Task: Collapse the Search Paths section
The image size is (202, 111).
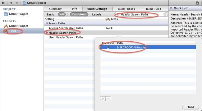Action: (x=47, y=23)
